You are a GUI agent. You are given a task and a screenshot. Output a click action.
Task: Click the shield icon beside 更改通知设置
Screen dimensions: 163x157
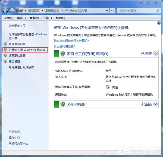tap(5, 44)
